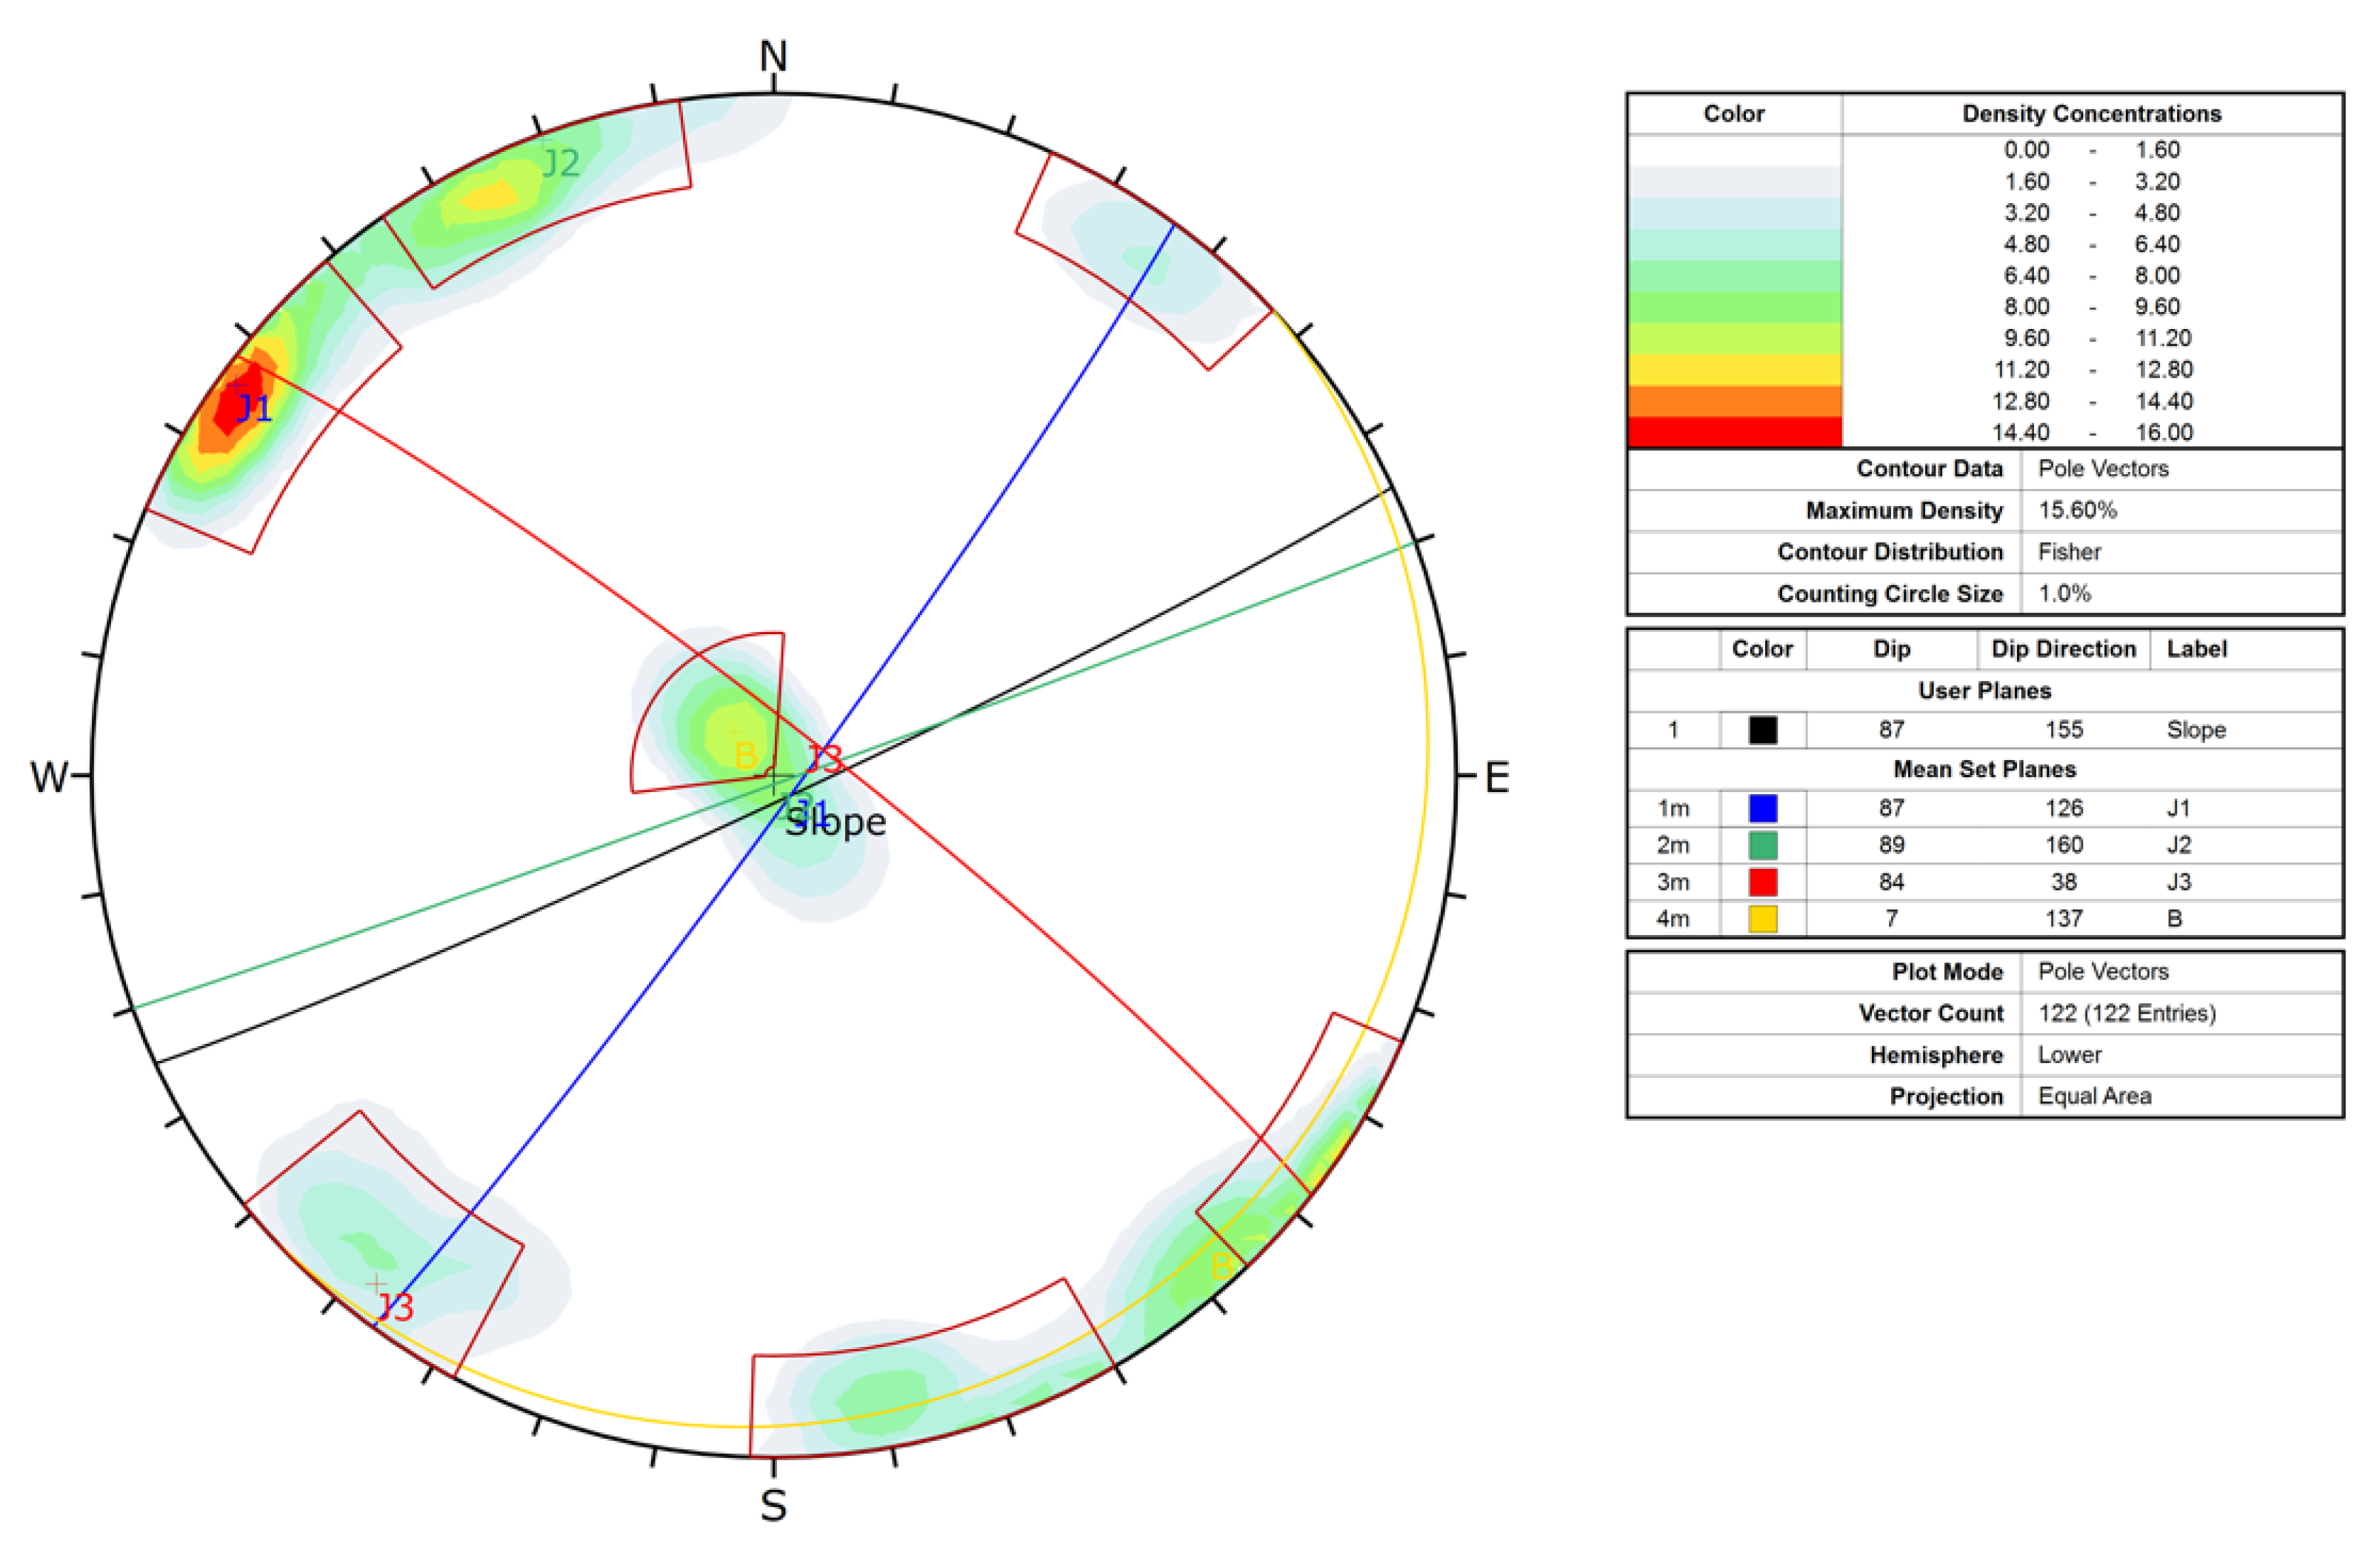Click the green J2 pole label
This screenshot has height=1564, width=2380.
point(560,163)
